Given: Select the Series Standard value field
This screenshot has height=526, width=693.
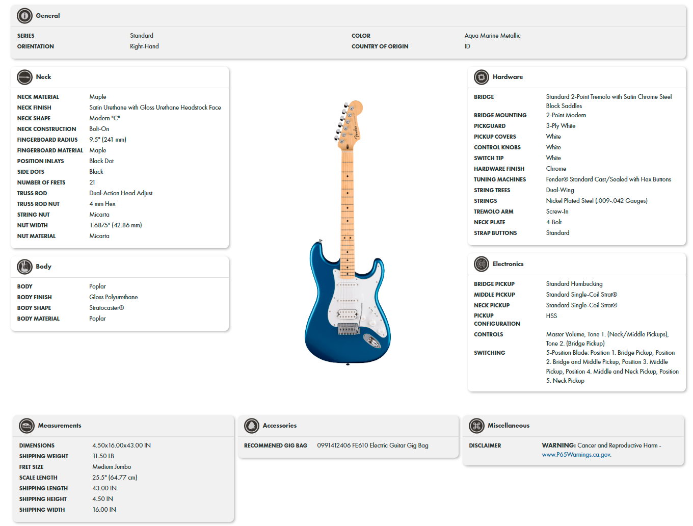Looking at the screenshot, I should [x=142, y=35].
